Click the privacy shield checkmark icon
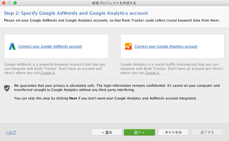 (7, 88)
